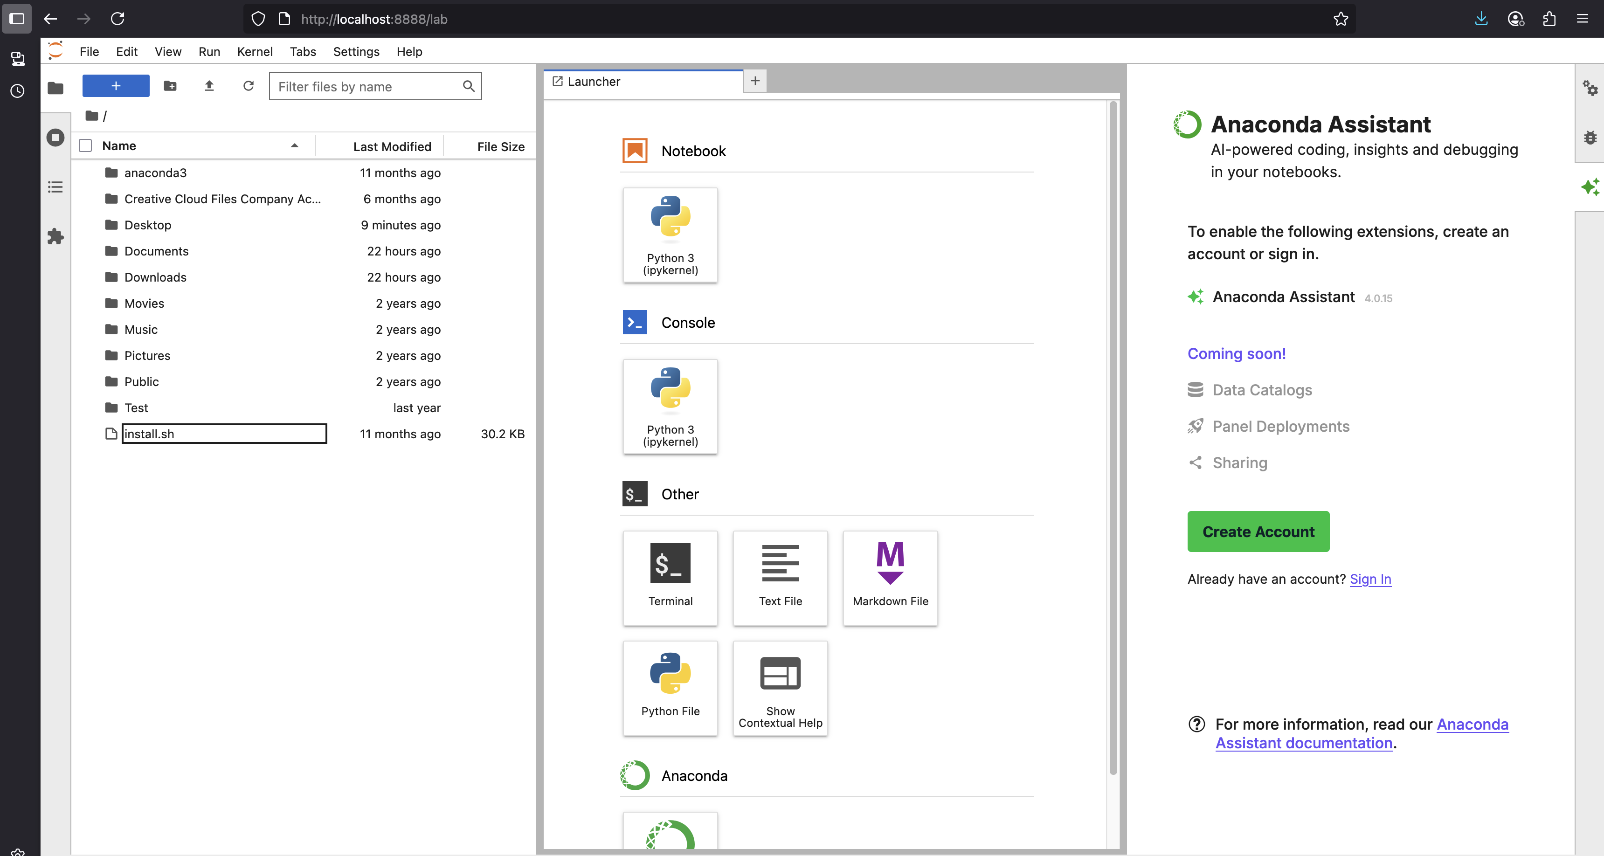Open the property inspector gears icon

[1590, 89]
